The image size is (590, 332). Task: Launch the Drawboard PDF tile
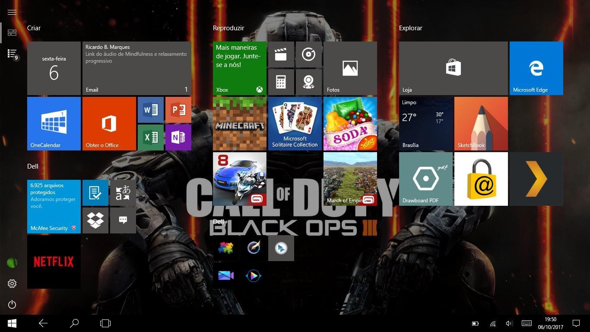[426, 179]
